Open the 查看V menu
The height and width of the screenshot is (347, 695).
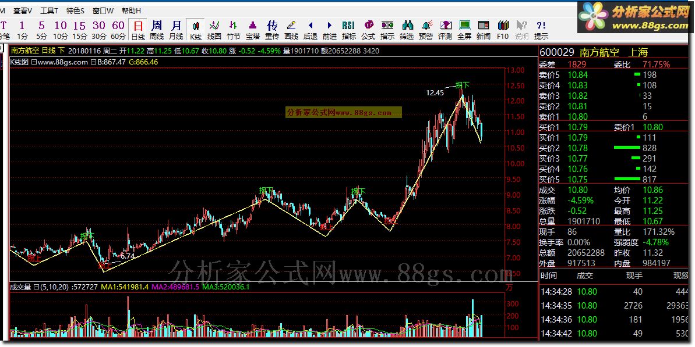click(22, 10)
